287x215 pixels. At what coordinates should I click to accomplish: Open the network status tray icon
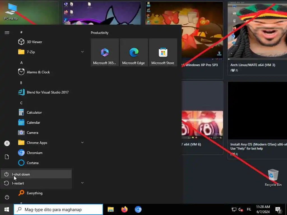234,209
